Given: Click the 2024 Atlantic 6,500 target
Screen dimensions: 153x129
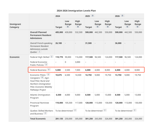Looking at the screenshot, I should 58,95.
